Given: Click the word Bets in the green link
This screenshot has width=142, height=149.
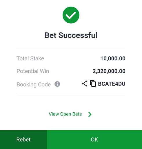Looking at the screenshot, I should coord(77,114).
